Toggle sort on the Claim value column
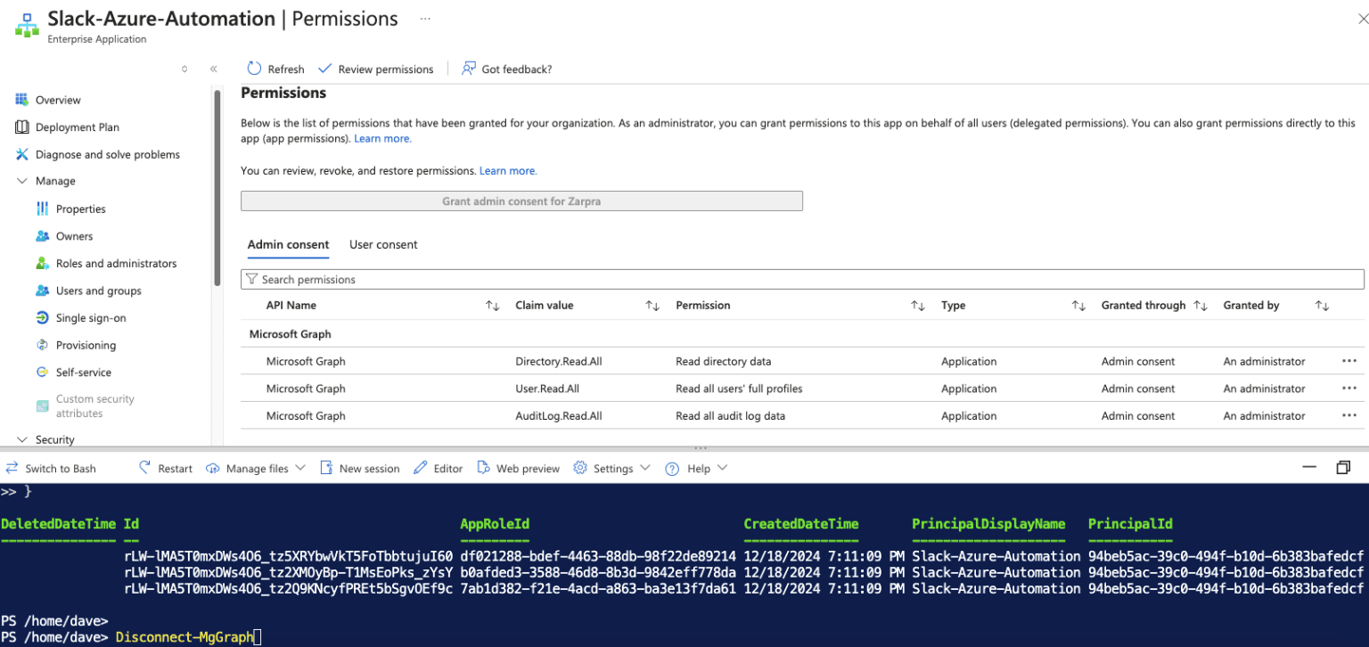 point(652,305)
